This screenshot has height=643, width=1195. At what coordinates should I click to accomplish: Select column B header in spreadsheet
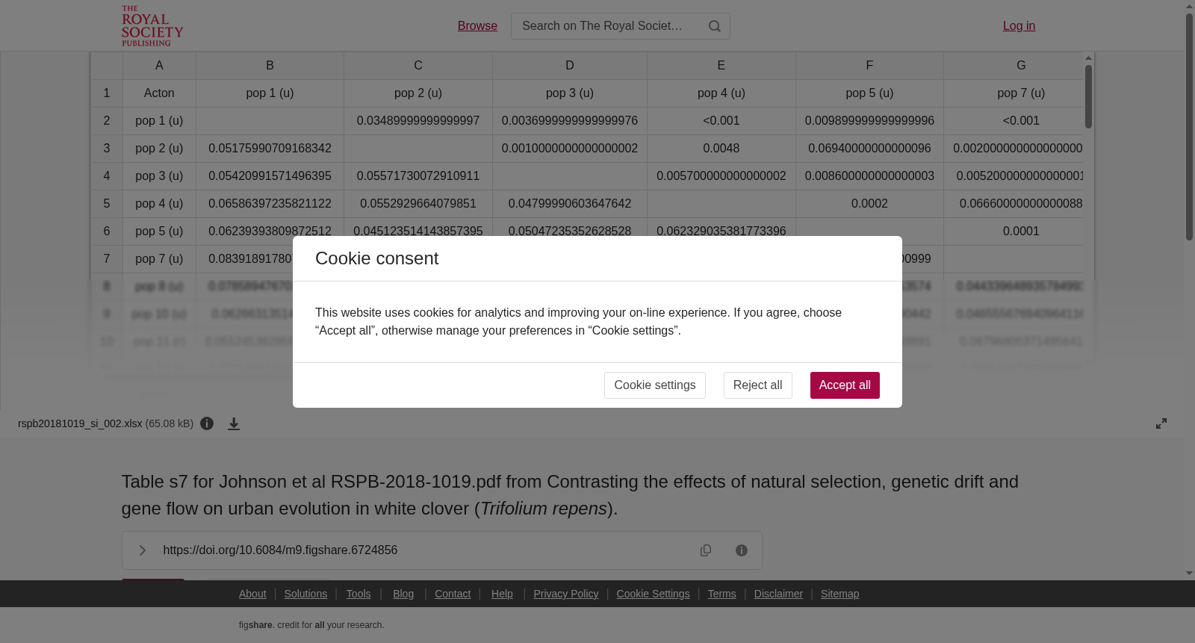coord(270,66)
